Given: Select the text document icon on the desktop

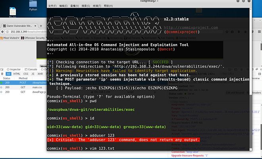Looking at the screenshot, I should [13, 12].
